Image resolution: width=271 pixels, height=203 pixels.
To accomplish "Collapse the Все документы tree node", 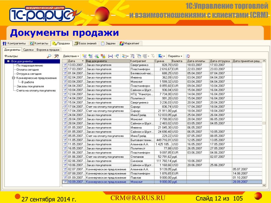I will tap(8, 61).
